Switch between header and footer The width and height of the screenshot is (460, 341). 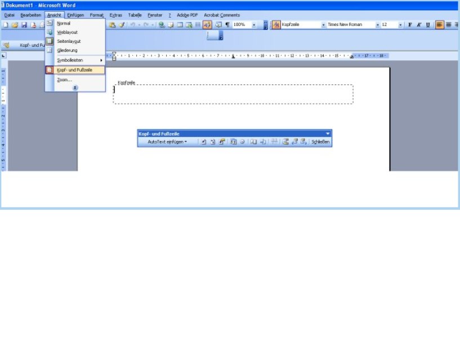point(285,142)
